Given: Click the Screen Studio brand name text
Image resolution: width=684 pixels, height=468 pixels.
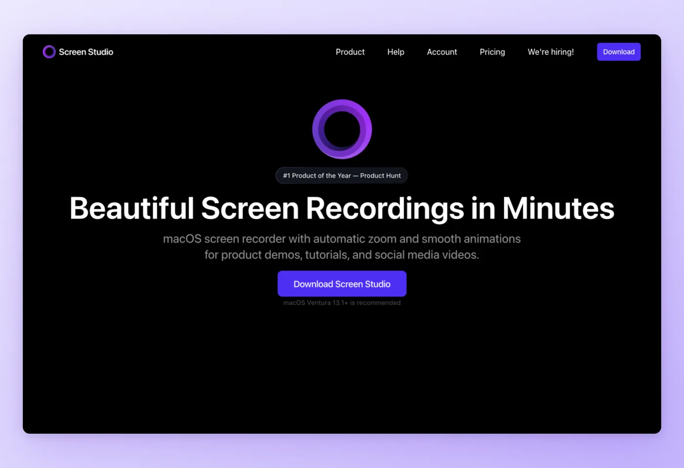Looking at the screenshot, I should (86, 52).
